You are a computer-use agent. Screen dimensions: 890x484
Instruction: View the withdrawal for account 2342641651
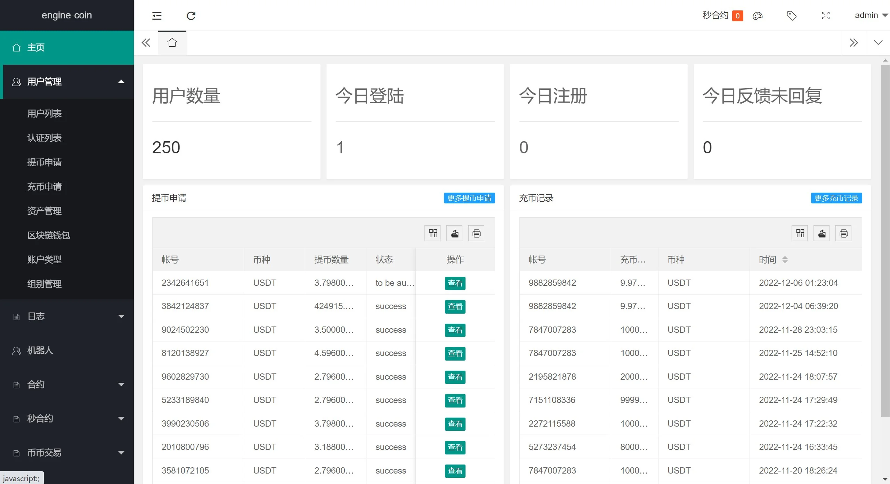pyautogui.click(x=455, y=283)
